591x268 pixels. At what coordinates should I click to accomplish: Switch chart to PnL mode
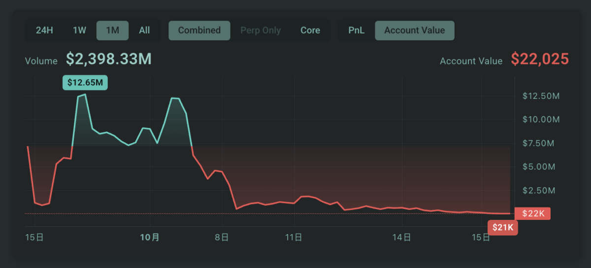pos(356,30)
